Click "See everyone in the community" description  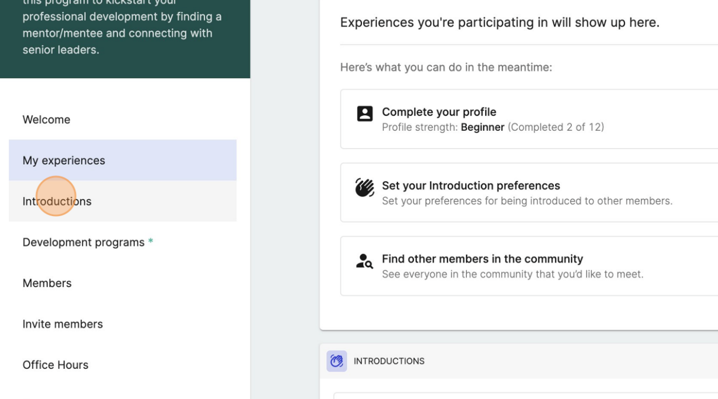(x=512, y=274)
